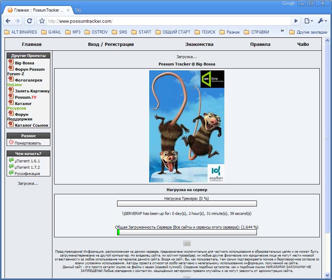The width and height of the screenshot is (332, 280).
Task: Open a new tab with the plus button
Action: (78, 10)
